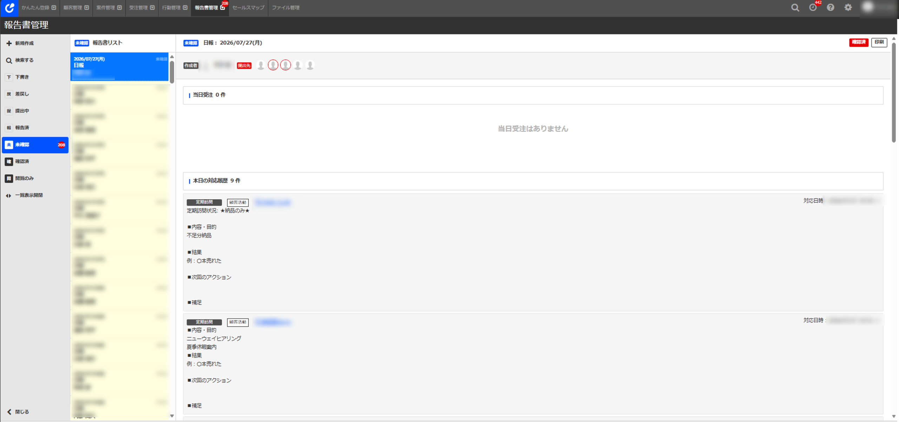This screenshot has height=422, width=899.
Task: Click the plus icon for 新規作成
Action: pos(9,43)
